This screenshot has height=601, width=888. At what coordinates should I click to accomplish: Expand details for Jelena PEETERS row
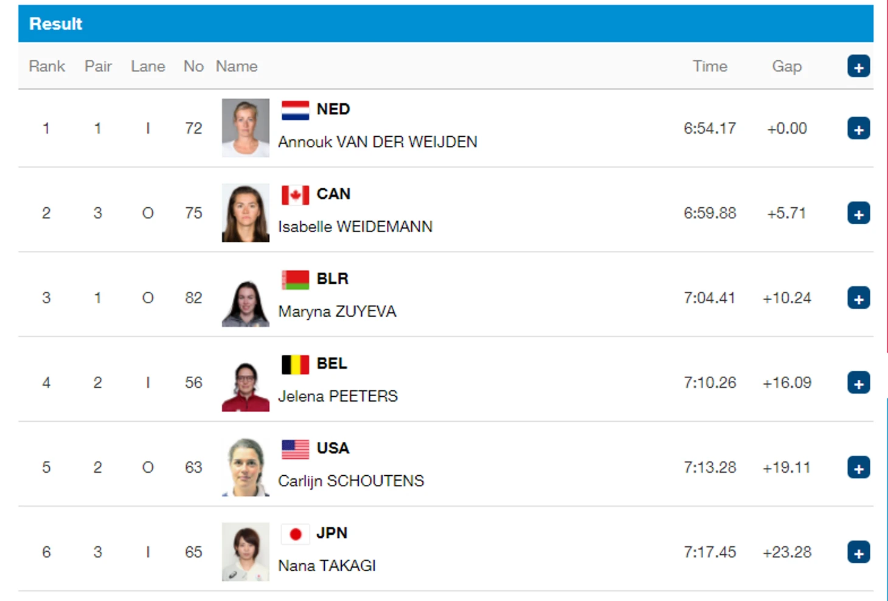click(858, 383)
